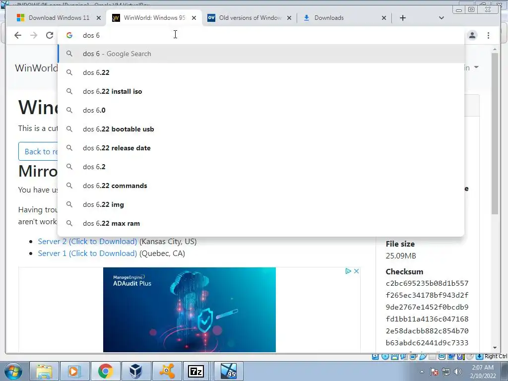Open a new browser tab

[403, 18]
